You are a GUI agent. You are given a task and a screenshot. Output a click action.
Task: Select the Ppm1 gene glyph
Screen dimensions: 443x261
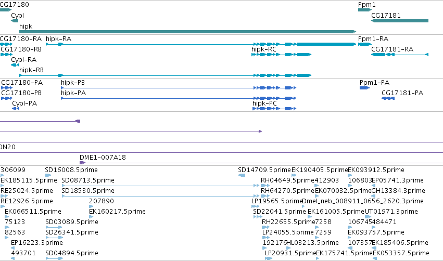point(365,10)
